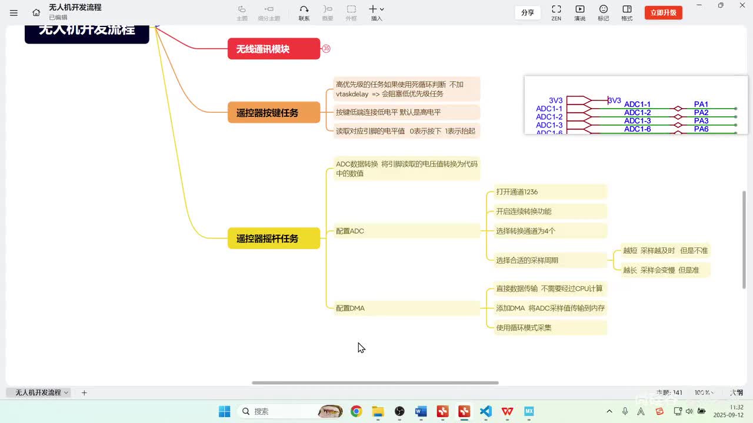The width and height of the screenshot is (753, 423).
Task: Select the 无人机开发流程 central topic
Action: pos(87,33)
